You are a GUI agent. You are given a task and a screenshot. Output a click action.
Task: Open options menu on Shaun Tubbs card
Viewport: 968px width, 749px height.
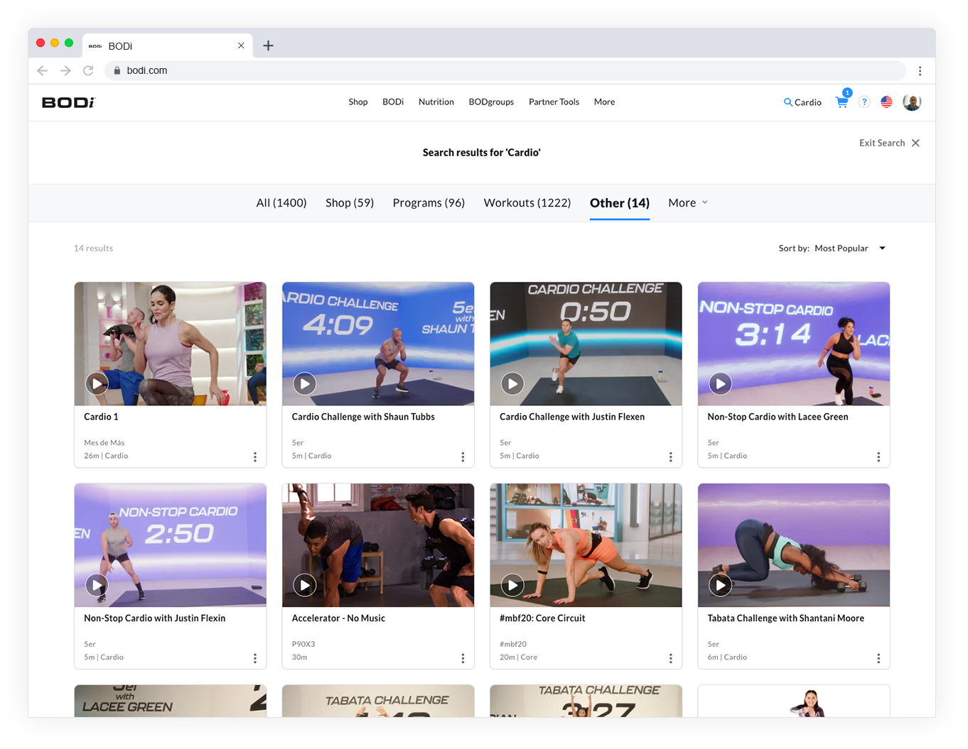click(463, 457)
